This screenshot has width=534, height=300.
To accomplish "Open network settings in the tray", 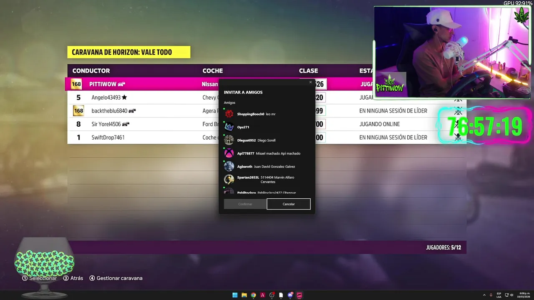I will coord(506,295).
